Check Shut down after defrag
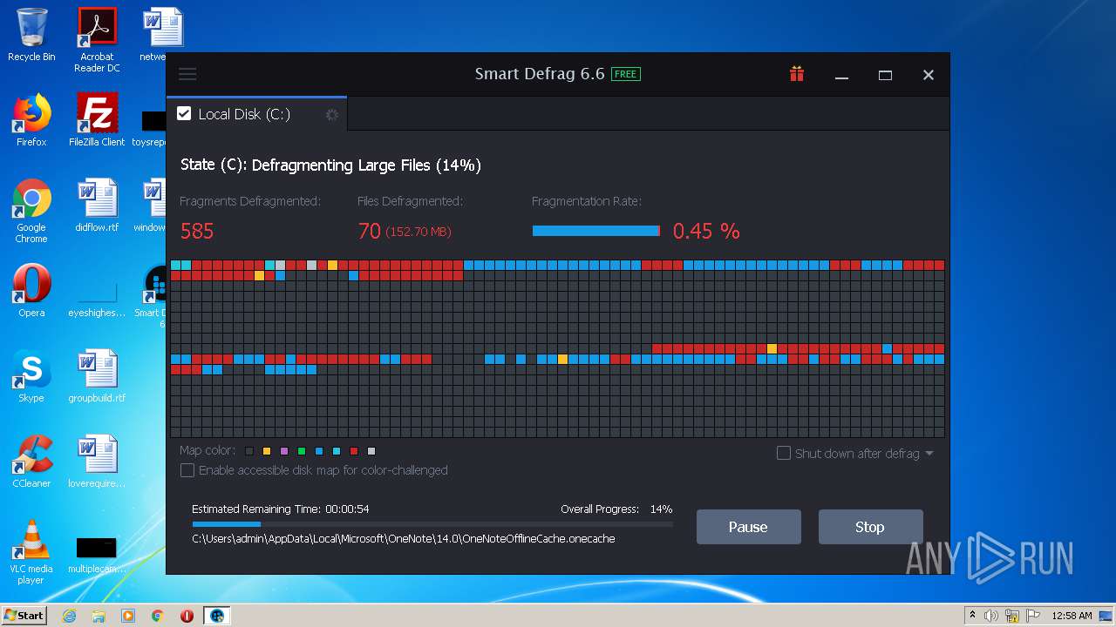Screen dimensions: 1116x627 coord(783,453)
